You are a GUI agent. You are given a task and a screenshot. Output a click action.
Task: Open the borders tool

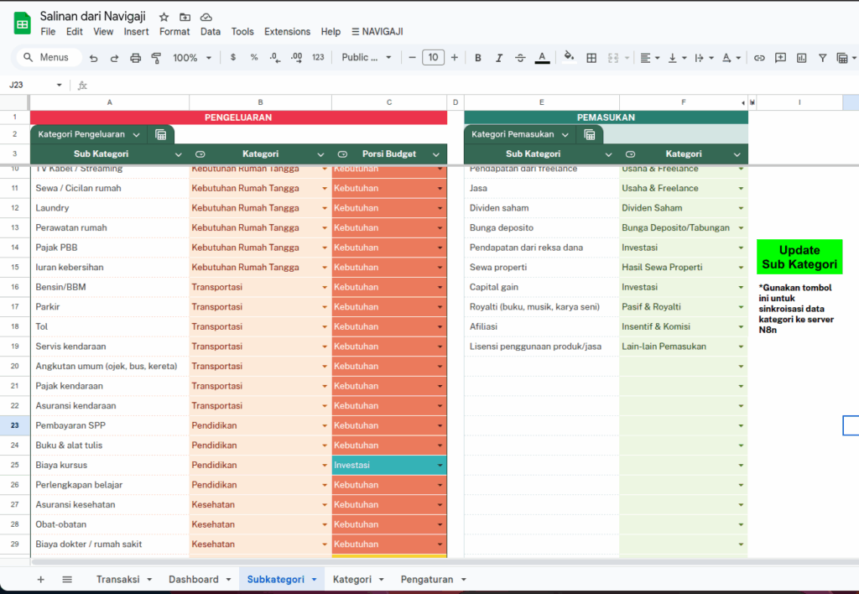[591, 58]
